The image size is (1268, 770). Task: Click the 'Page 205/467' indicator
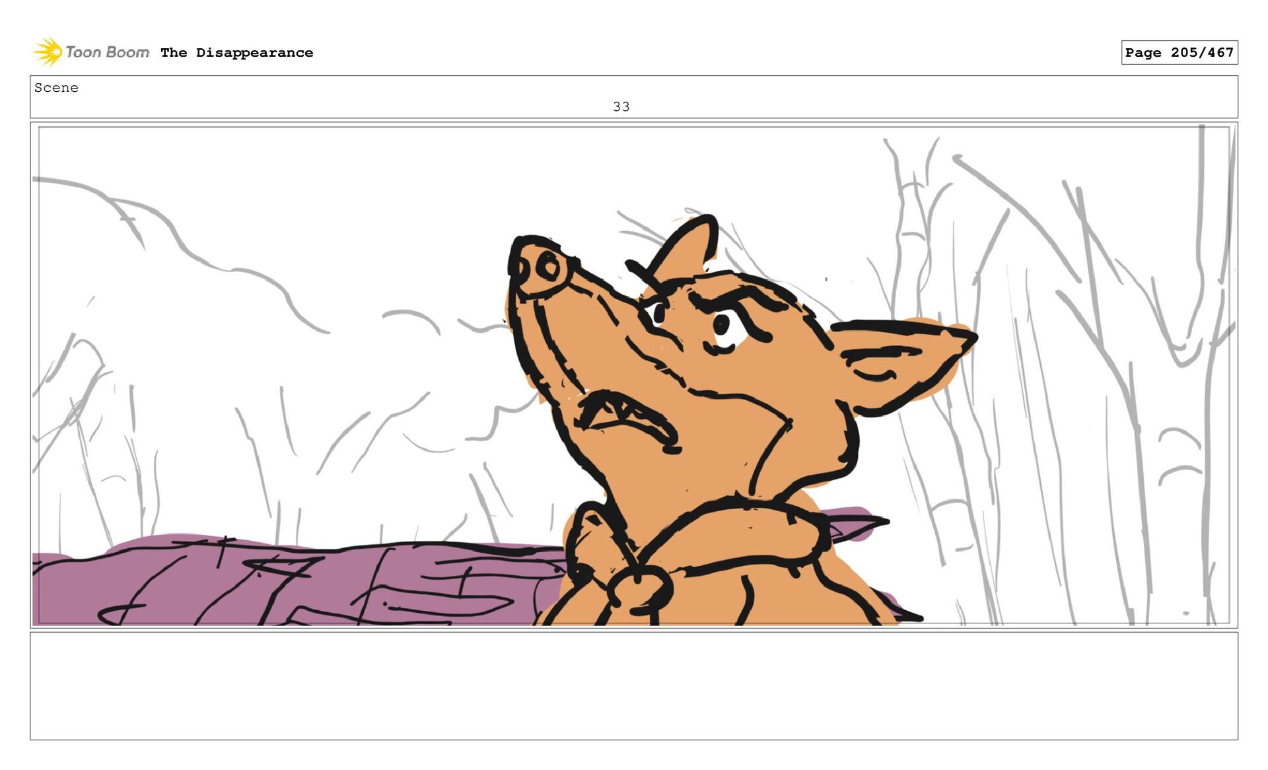point(1179,52)
